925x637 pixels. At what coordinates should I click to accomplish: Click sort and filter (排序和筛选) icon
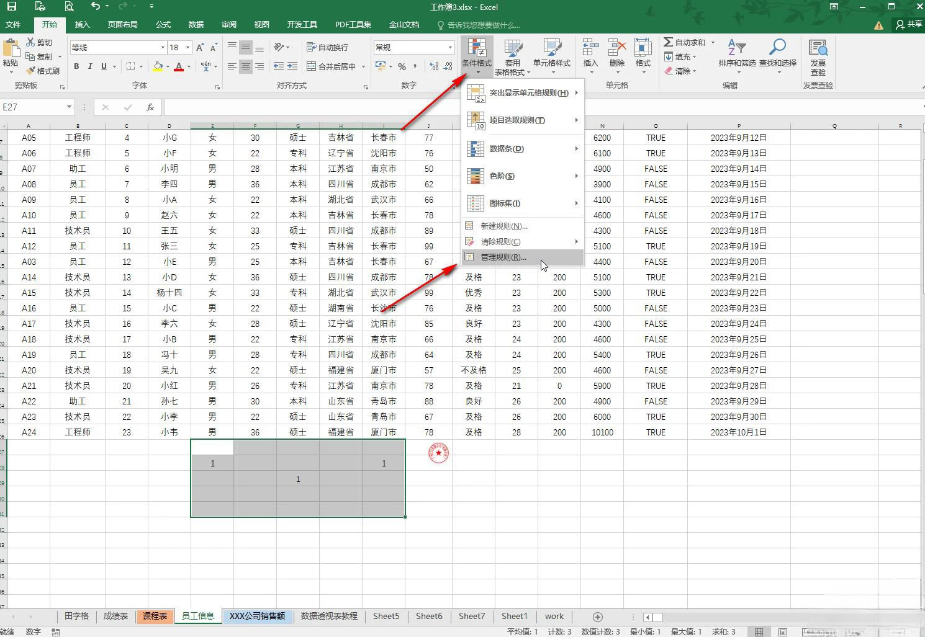(737, 48)
